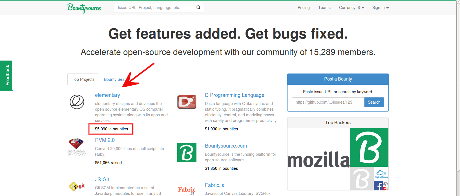
Task: Click the DigitalOcean backer icon
Action: pyautogui.click(x=381, y=174)
